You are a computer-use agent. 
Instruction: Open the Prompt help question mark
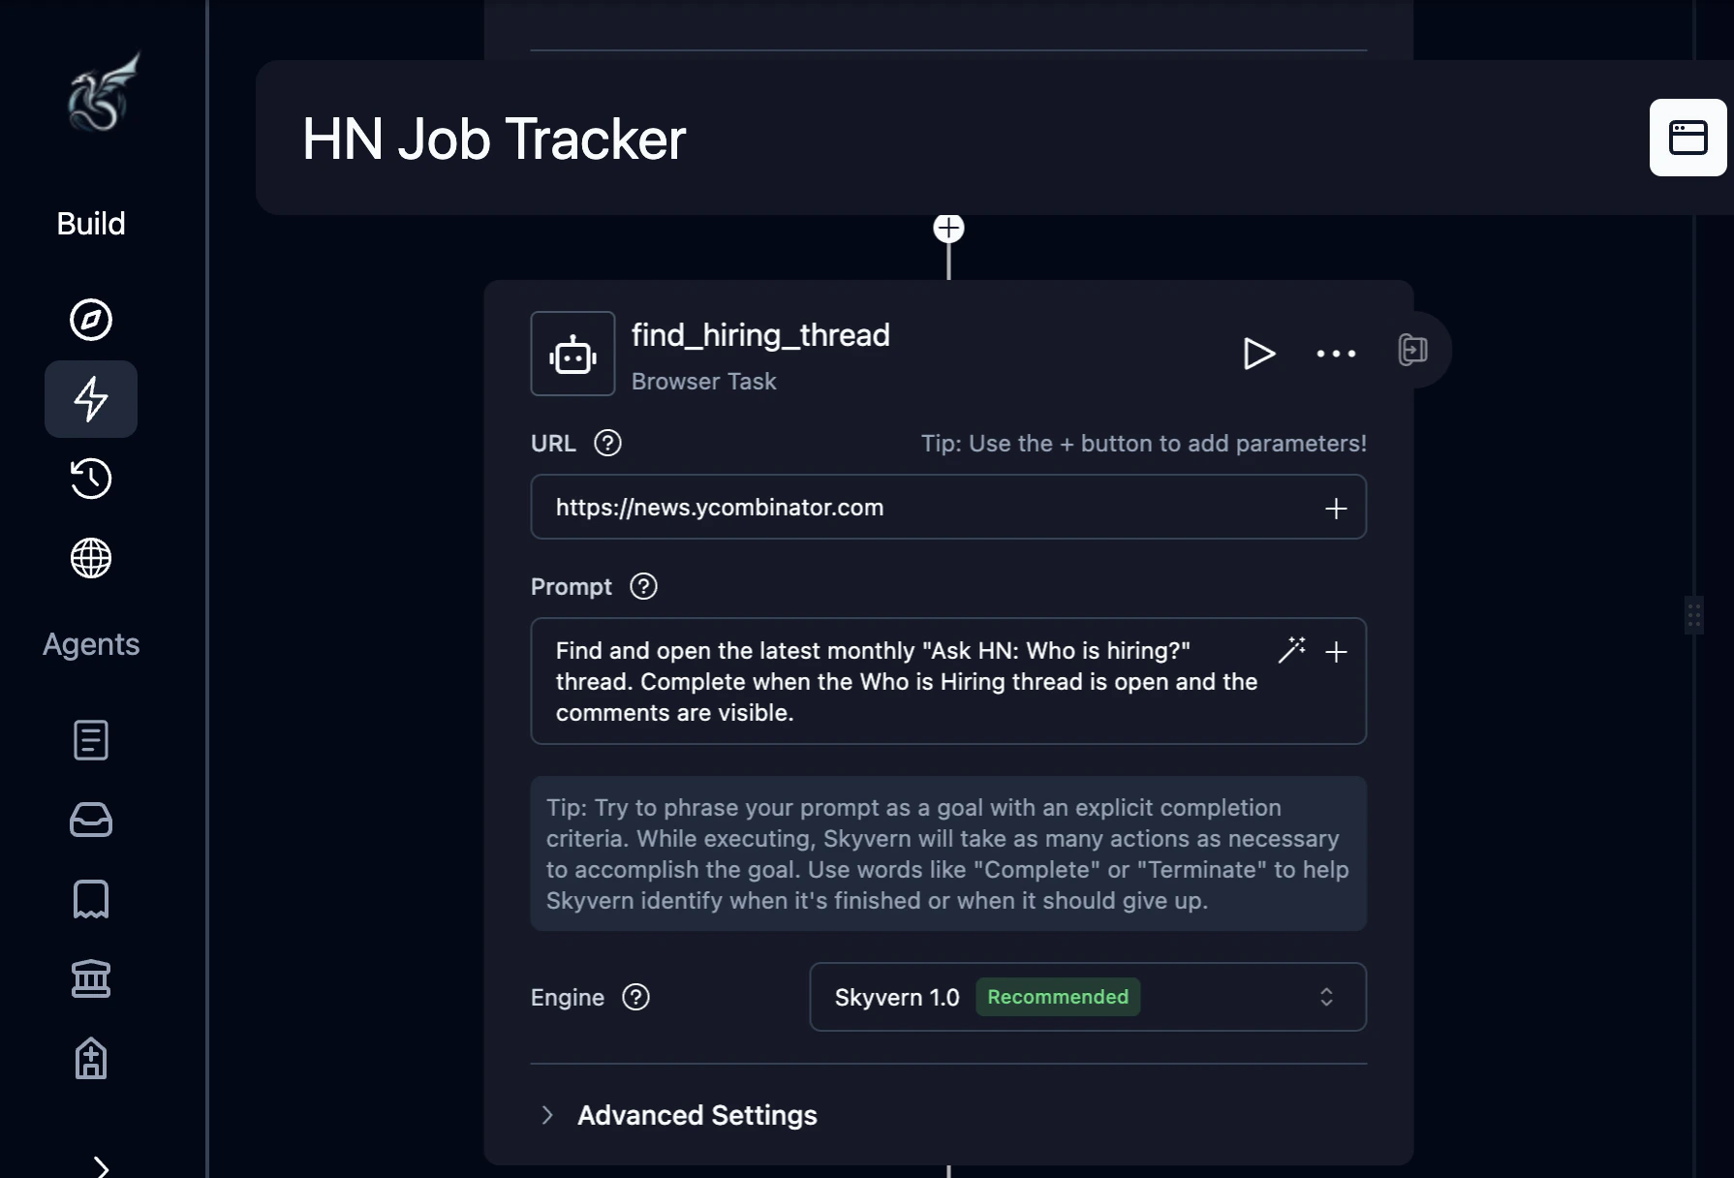(x=641, y=586)
